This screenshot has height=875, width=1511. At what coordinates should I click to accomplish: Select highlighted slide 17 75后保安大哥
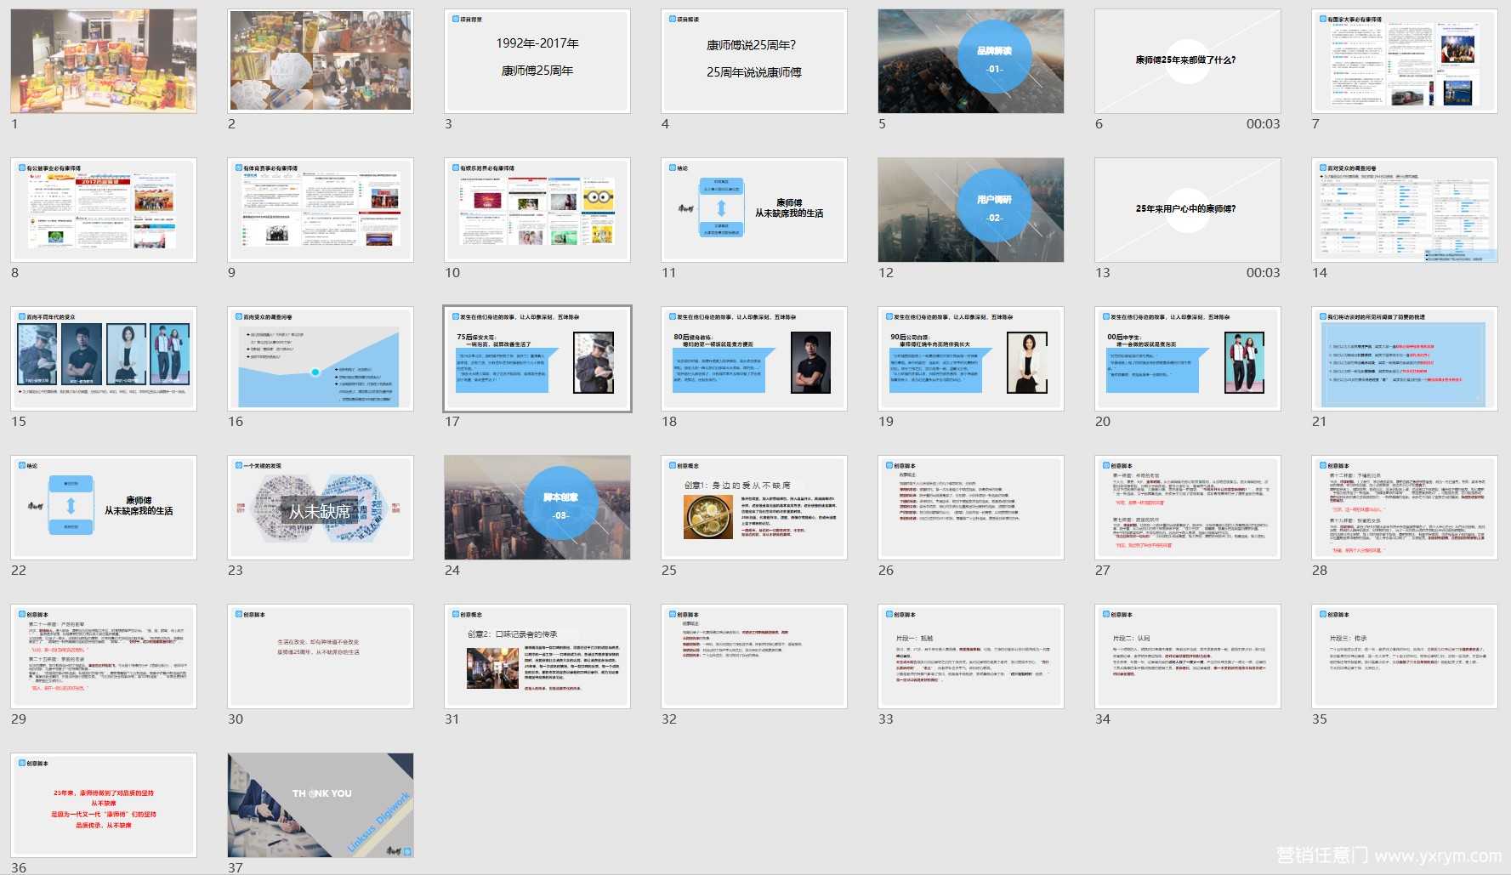click(537, 359)
